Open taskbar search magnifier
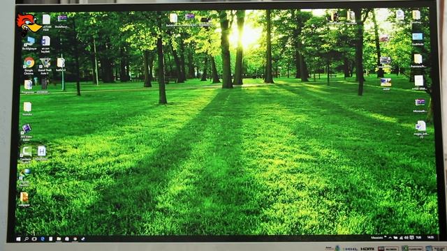This screenshot has height=251, width=447. pyautogui.click(x=27, y=239)
